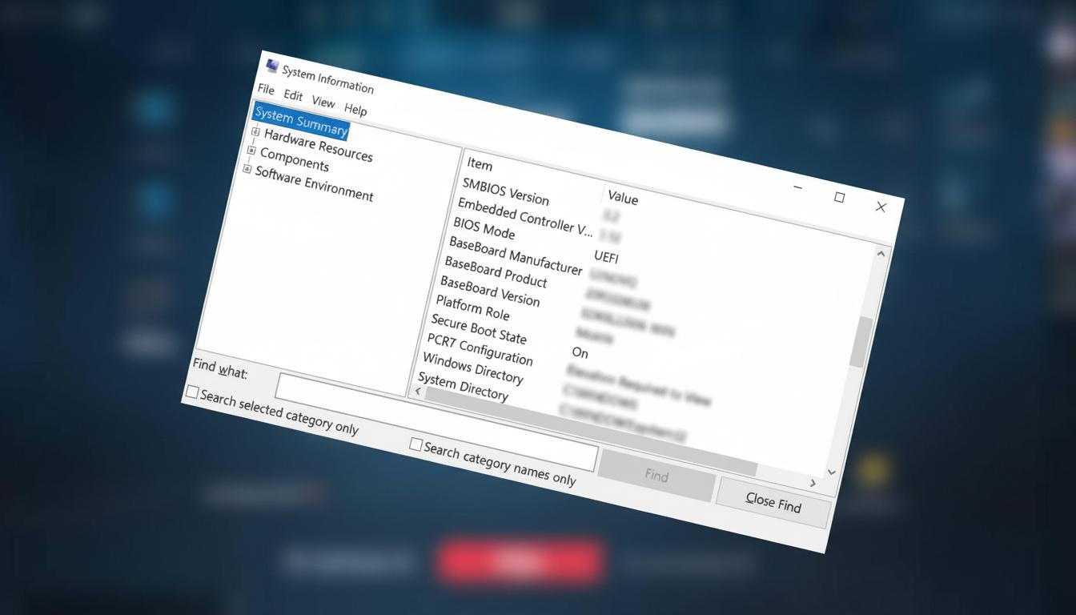Enable Search category names only
This screenshot has height=615, width=1076.
(x=416, y=444)
